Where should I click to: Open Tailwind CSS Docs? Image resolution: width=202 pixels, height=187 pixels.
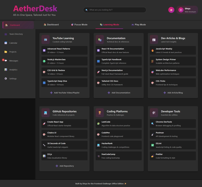coord(119,83)
